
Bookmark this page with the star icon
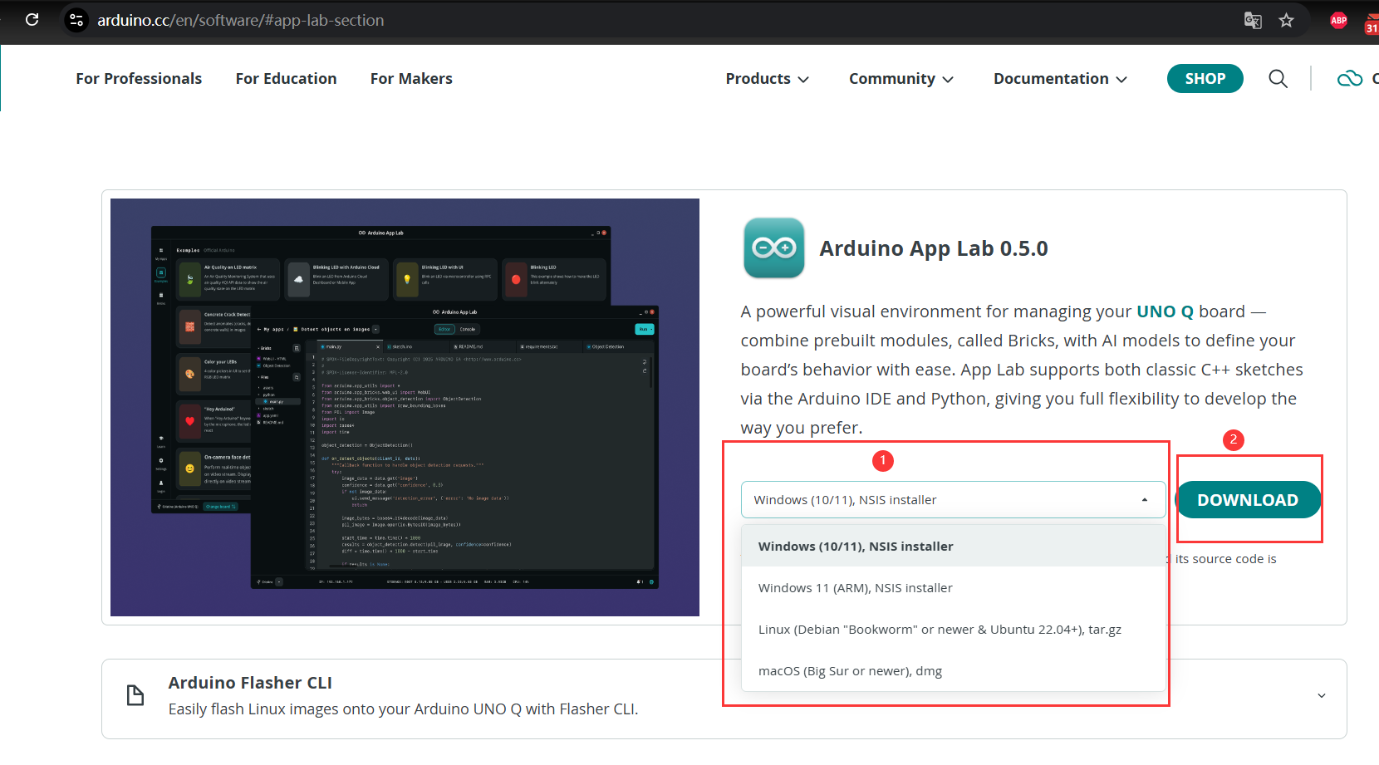pos(1286,20)
